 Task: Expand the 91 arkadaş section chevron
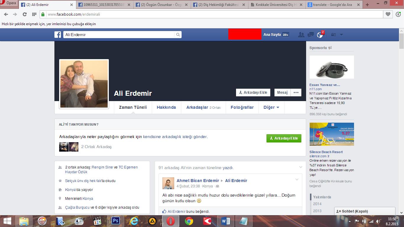[301, 167]
